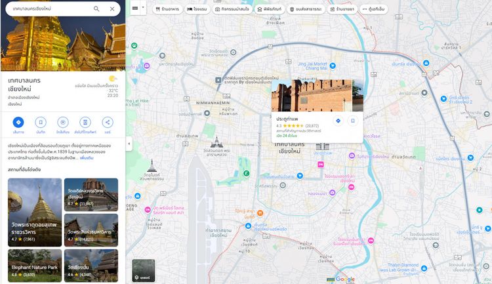Click the NIMMANHAEMIN neighborhood label
The height and width of the screenshot is (284, 492).
pyautogui.click(x=213, y=103)
